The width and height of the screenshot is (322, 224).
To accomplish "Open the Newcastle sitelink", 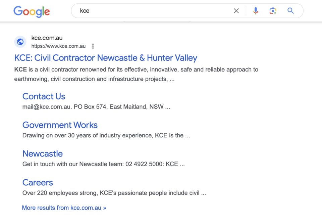I will [42, 153].
